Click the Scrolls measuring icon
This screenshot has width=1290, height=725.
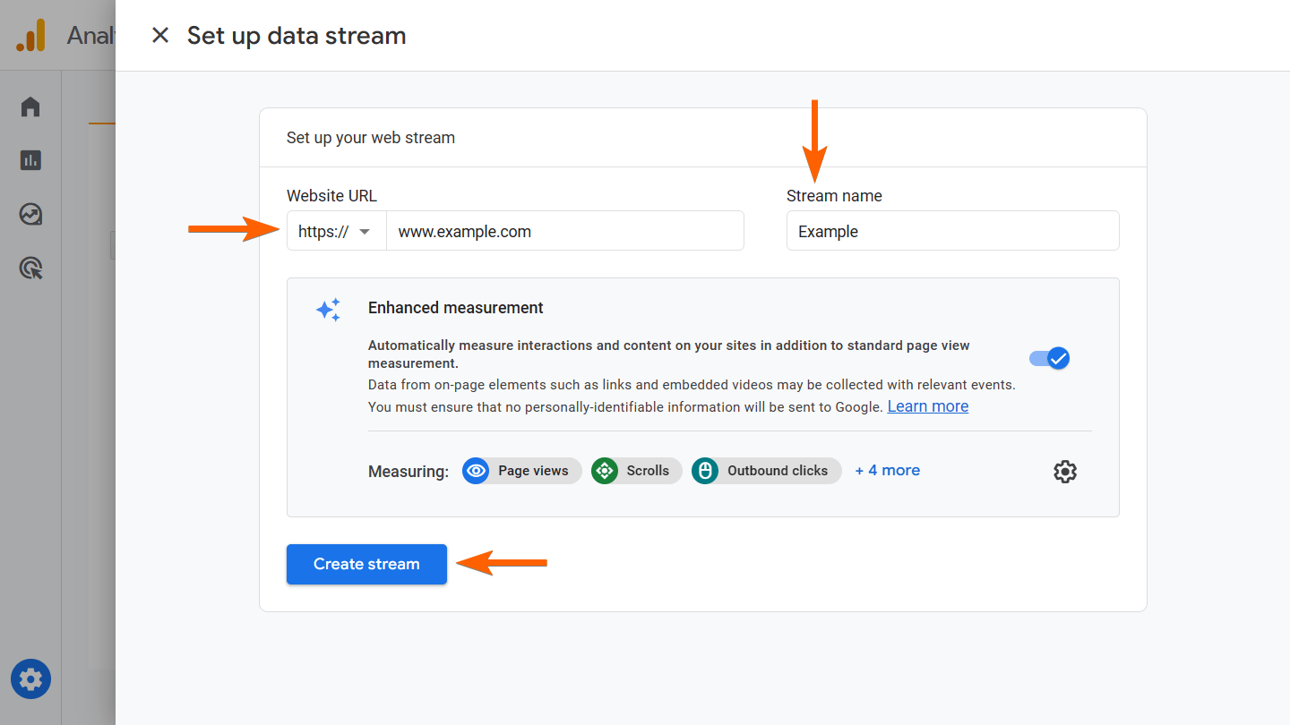[605, 471]
